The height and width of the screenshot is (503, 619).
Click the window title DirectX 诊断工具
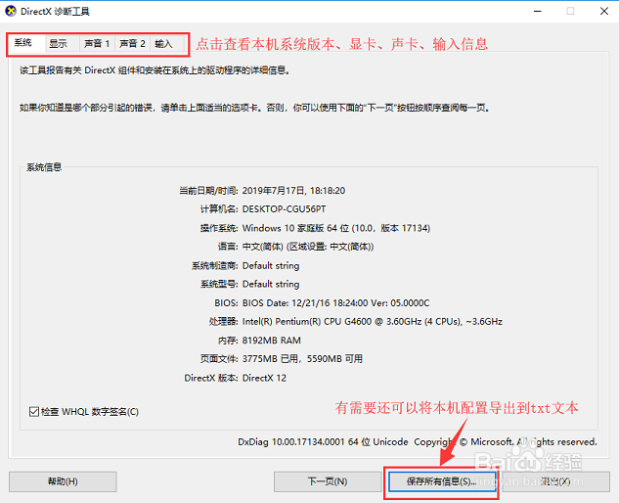55,11
